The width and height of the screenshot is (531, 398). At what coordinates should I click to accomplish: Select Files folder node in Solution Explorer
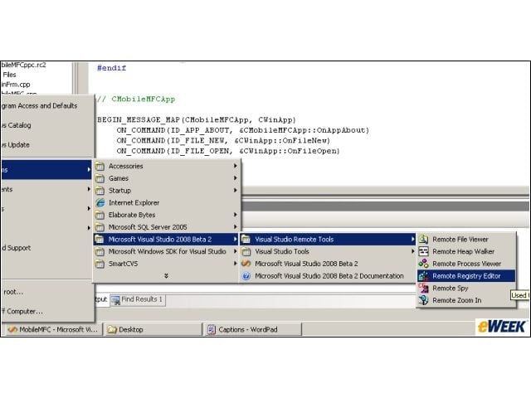click(9, 75)
